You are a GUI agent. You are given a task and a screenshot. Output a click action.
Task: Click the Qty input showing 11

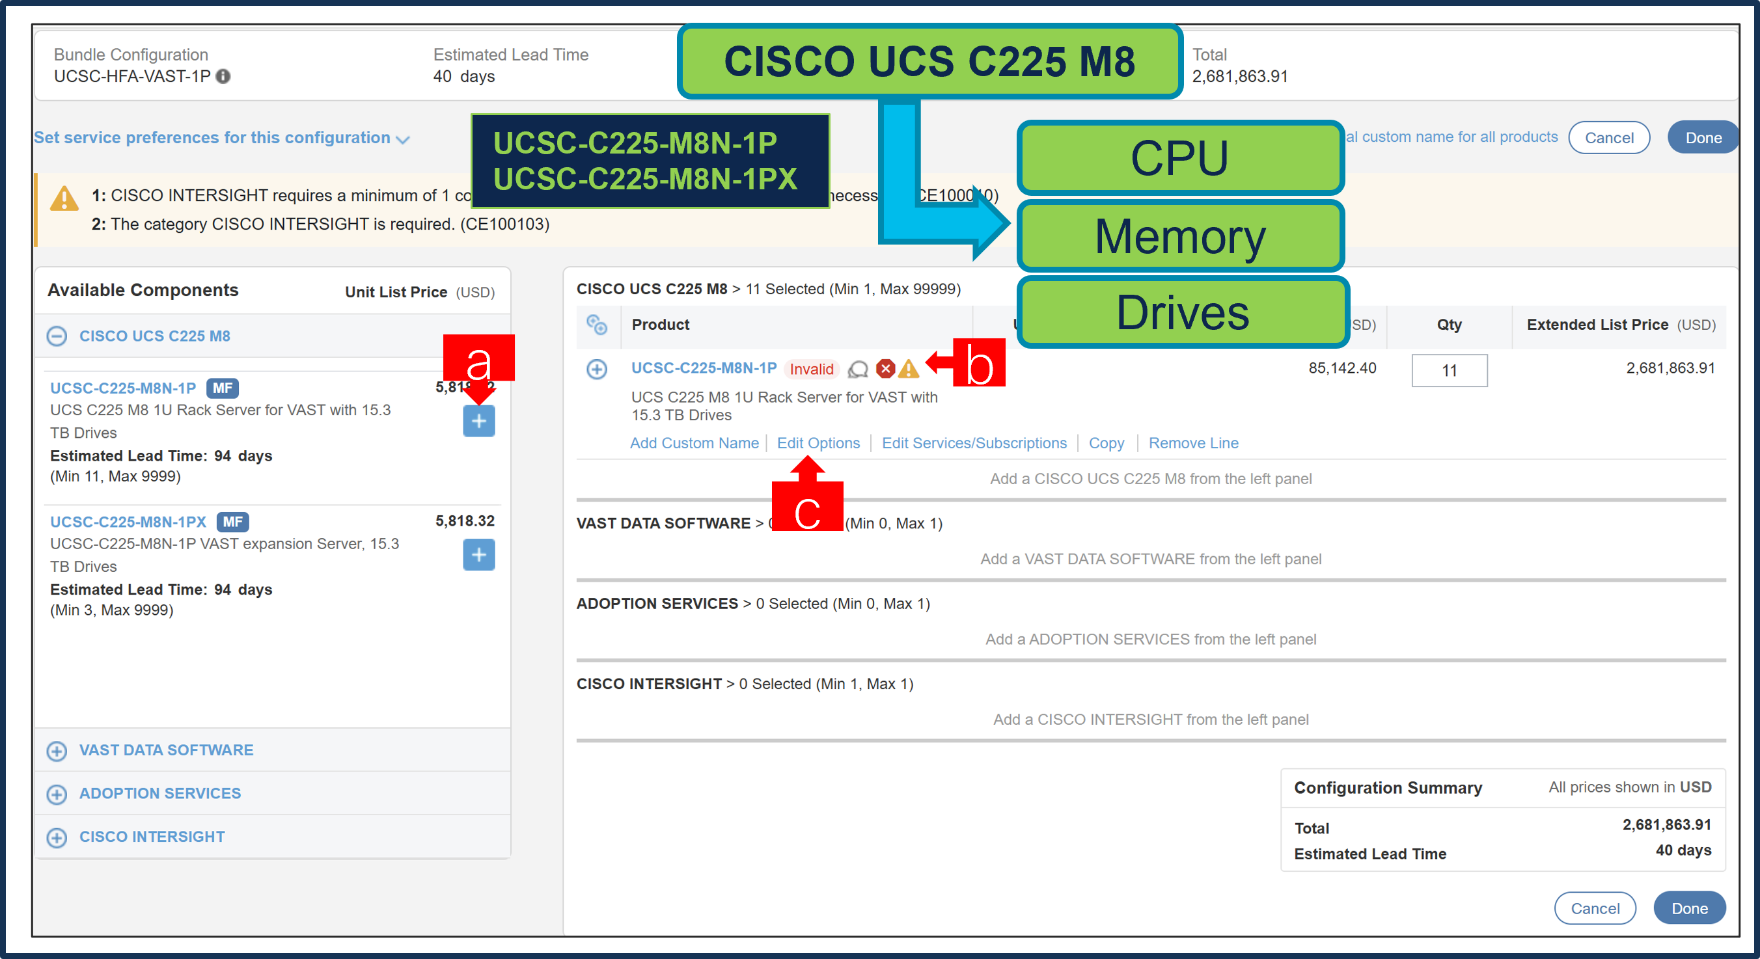tap(1449, 370)
